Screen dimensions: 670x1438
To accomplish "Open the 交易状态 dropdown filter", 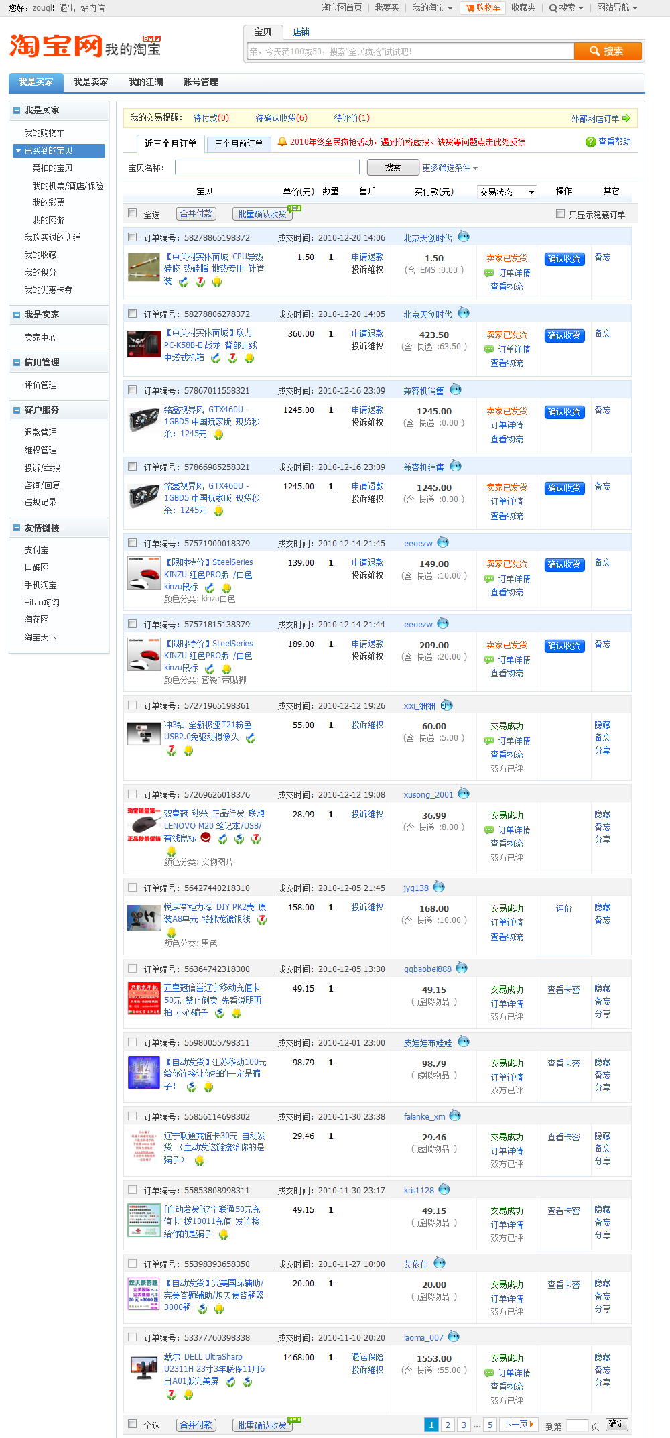I will click(507, 192).
